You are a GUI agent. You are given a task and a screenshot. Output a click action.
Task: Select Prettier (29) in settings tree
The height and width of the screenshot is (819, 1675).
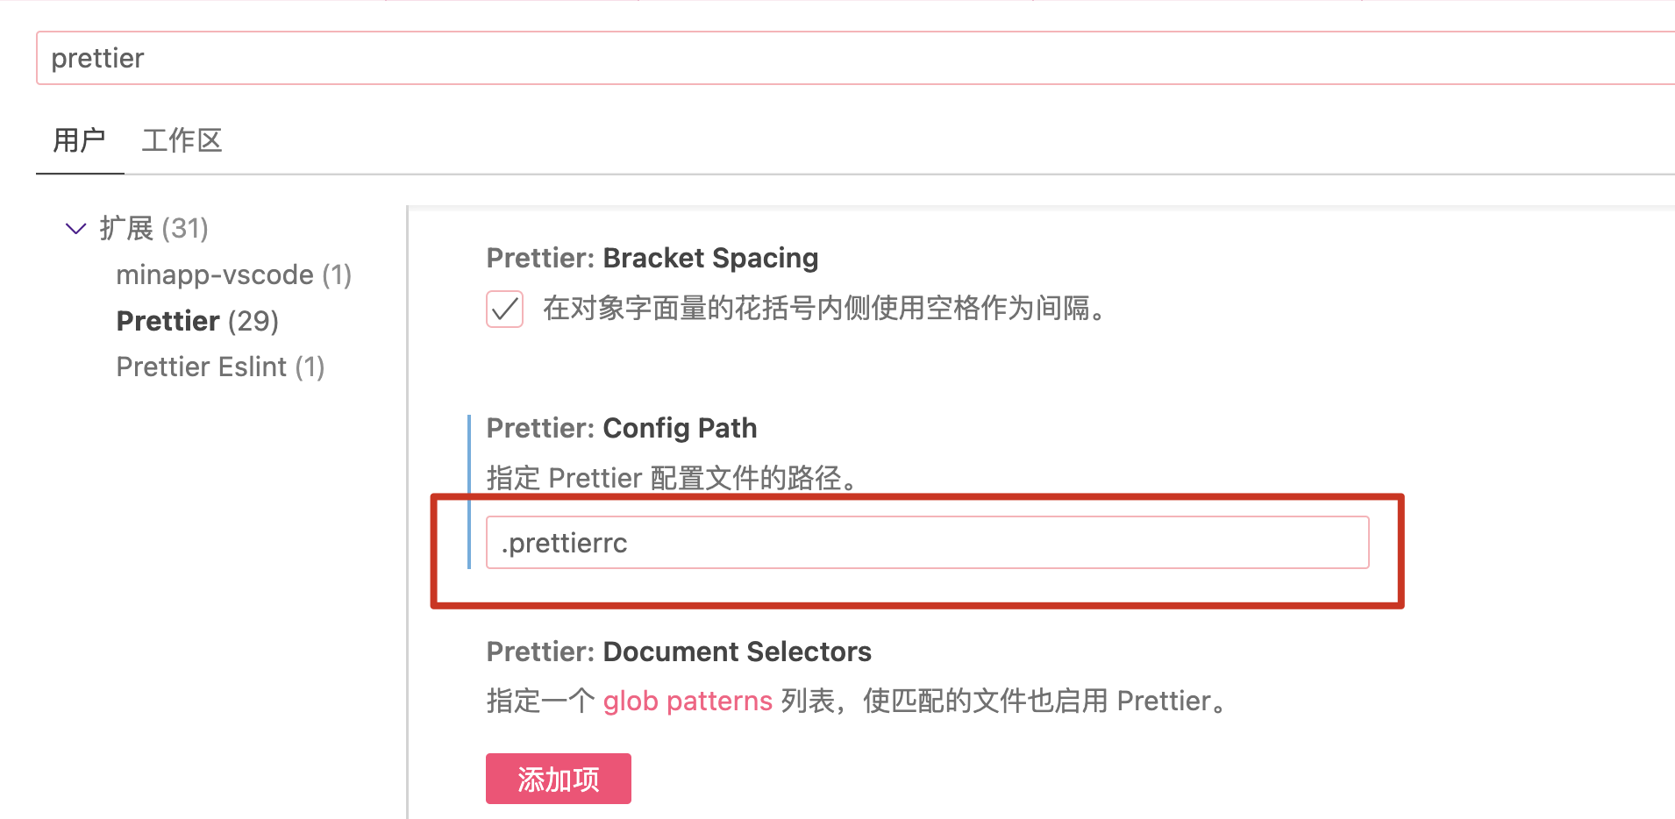197,321
